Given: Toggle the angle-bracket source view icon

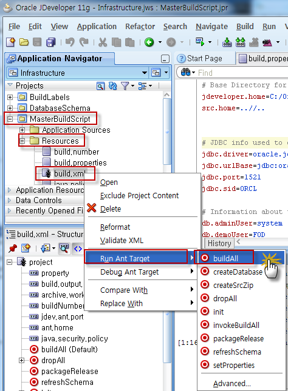Looking at the screenshot, I should pos(78,249).
